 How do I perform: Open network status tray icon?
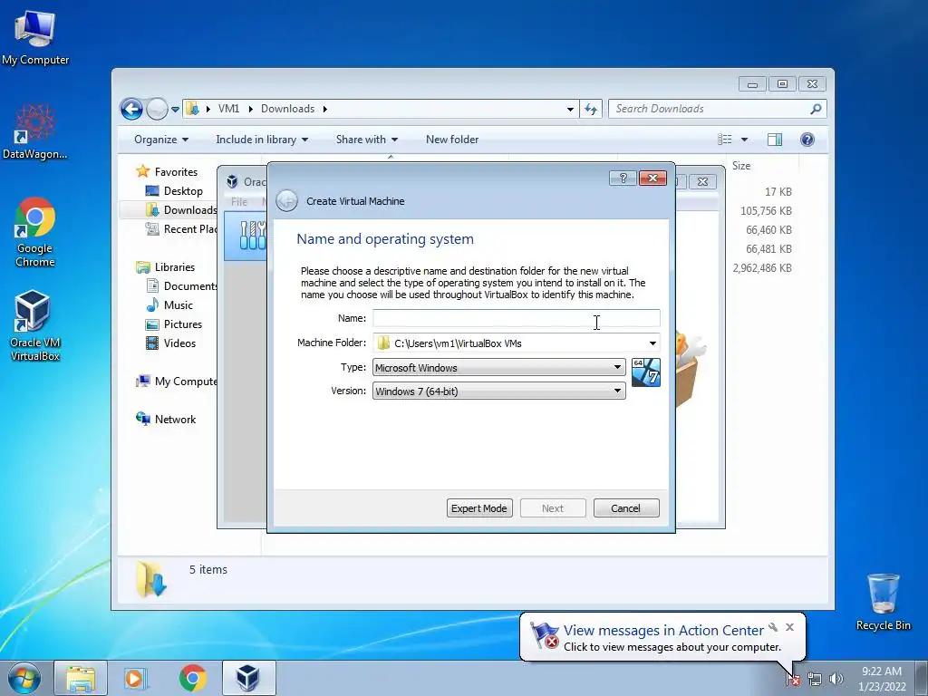(x=815, y=679)
